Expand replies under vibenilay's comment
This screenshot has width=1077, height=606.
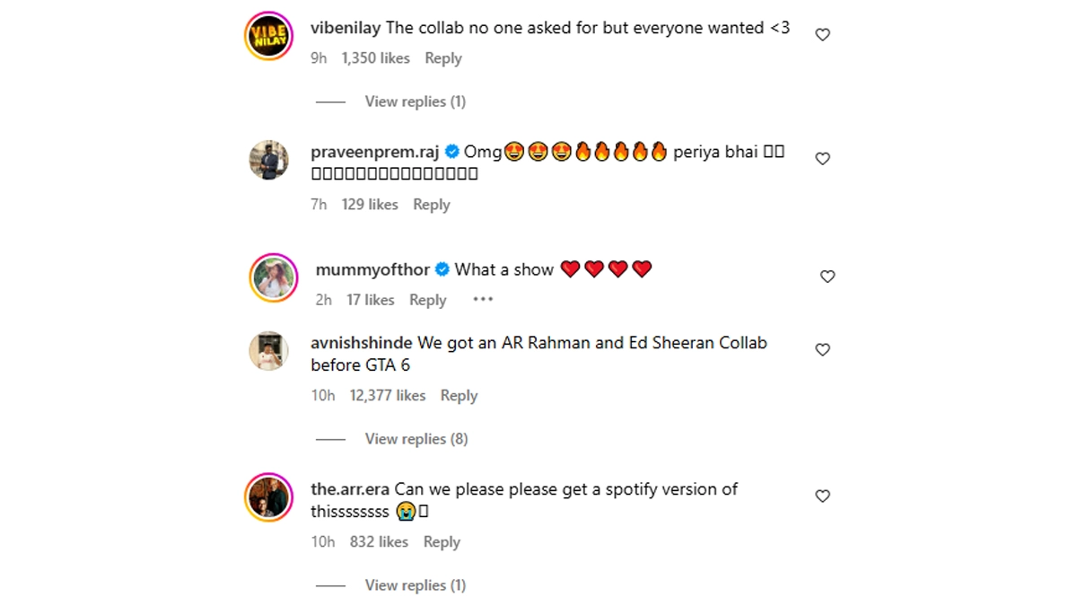pos(415,101)
